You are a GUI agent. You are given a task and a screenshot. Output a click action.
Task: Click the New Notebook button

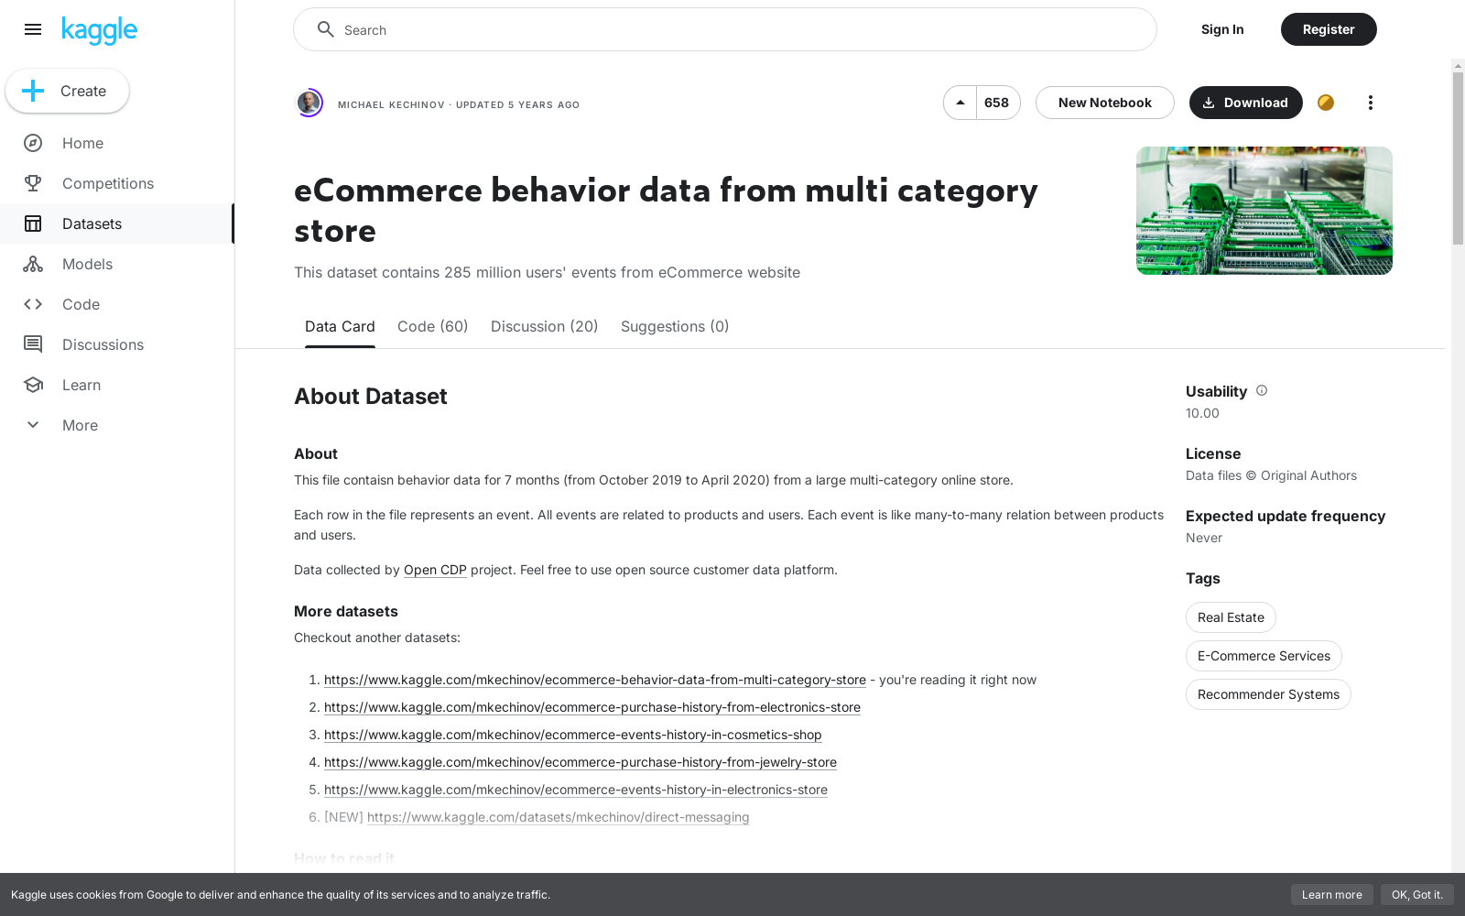tap(1104, 103)
